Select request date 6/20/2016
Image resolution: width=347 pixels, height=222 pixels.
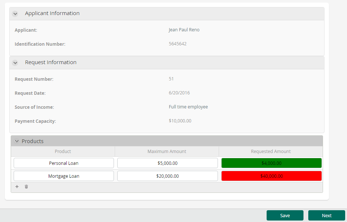pos(179,93)
